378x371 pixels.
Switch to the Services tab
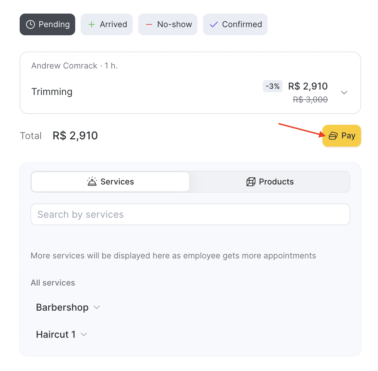[x=110, y=182]
